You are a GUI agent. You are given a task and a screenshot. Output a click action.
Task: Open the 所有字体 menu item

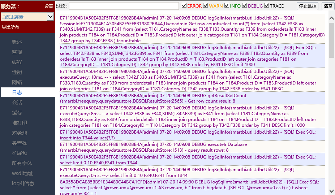(x=22, y=163)
